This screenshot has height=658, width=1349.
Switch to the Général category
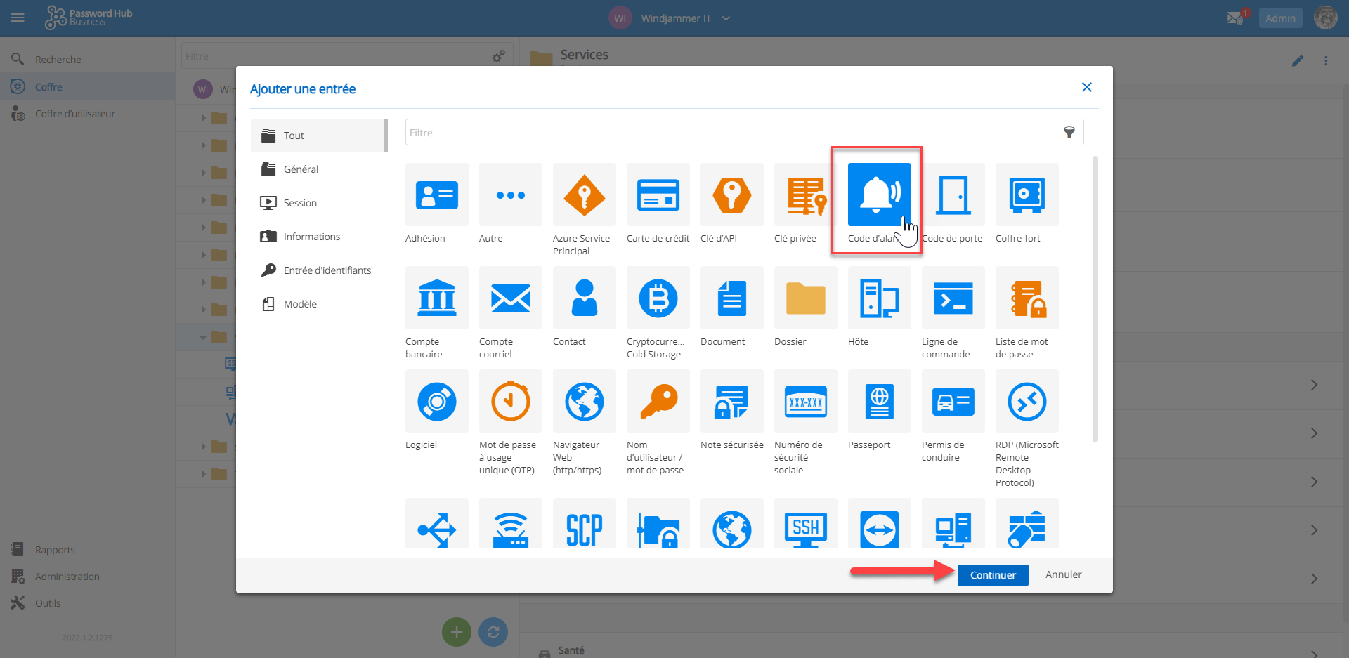tap(301, 169)
